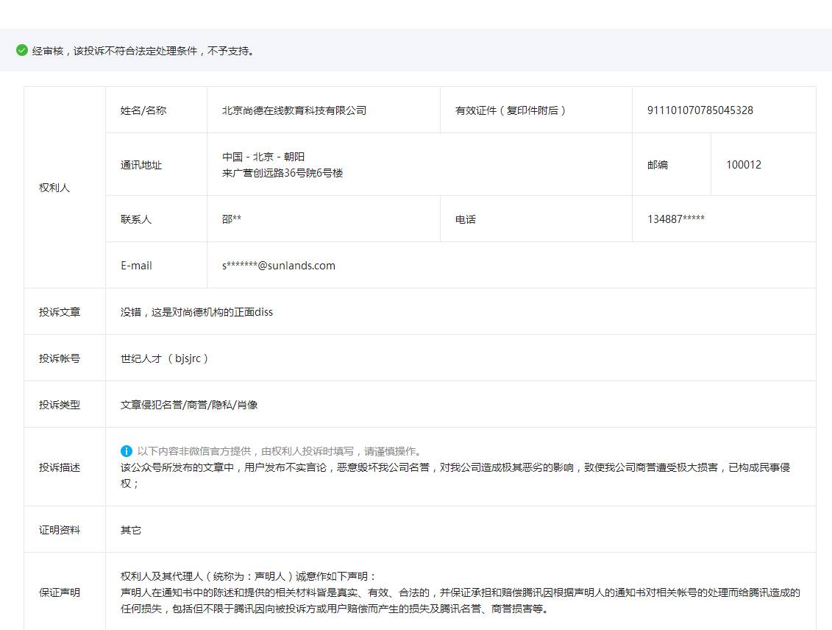This screenshot has height=630, width=832.
Task: Select the line 权利人及其代理人(统称为:声明人)诚意作如下声明
Action: [x=249, y=576]
